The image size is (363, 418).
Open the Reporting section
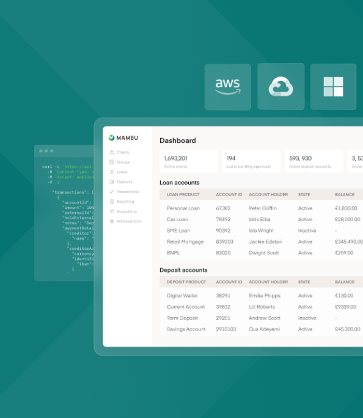coord(122,201)
